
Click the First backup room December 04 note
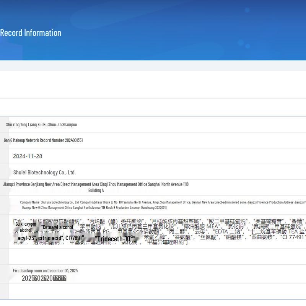click(x=45, y=271)
